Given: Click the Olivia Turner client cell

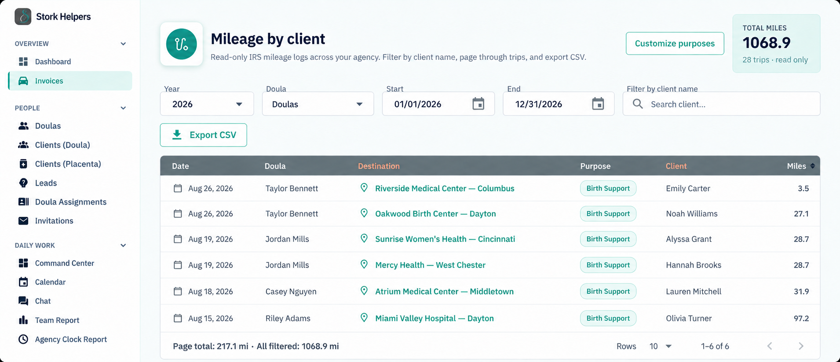Looking at the screenshot, I should (689, 318).
